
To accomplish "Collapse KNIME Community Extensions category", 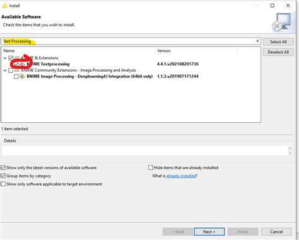I will pyautogui.click(x=5, y=71).
